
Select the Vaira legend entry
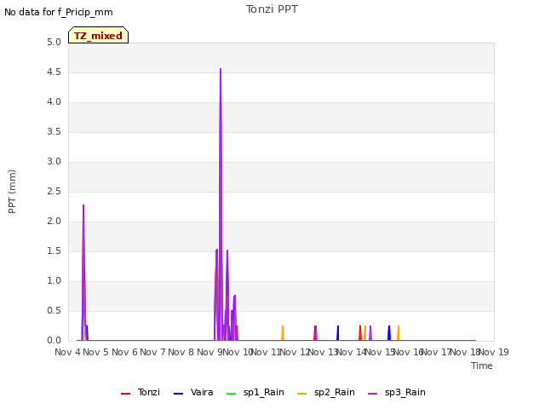(193, 392)
